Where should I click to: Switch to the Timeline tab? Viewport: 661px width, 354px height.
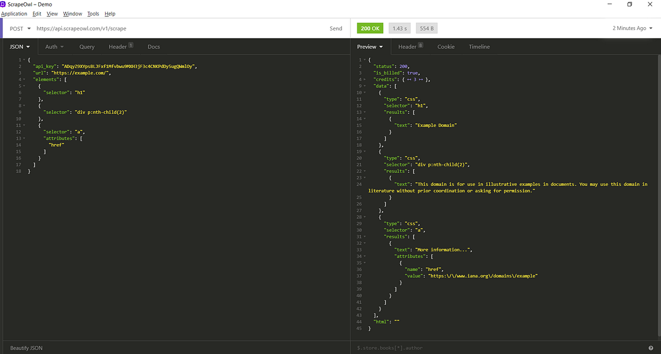click(x=479, y=47)
